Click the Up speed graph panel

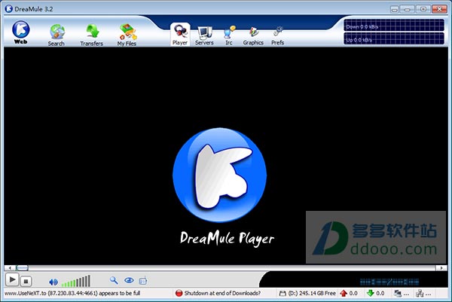coord(394,38)
